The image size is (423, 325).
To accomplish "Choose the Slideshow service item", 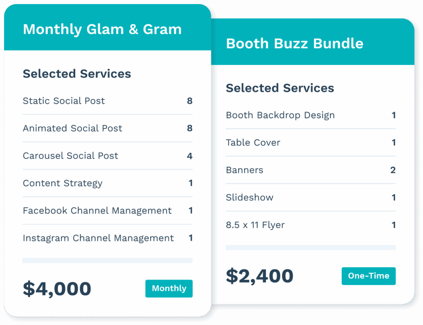I will [x=311, y=198].
